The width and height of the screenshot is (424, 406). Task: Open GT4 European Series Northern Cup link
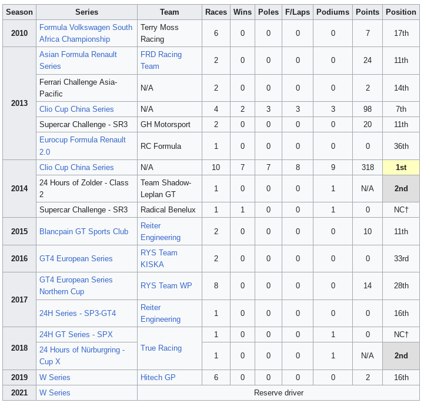(x=76, y=285)
